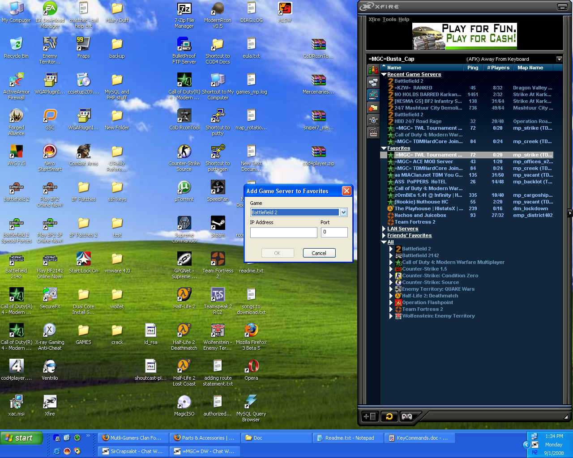
Task: Open the Half-Life 2 Lost Coast icon
Action: pyautogui.click(x=184, y=373)
